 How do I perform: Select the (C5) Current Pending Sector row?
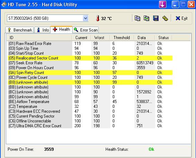[x=90, y=116]
